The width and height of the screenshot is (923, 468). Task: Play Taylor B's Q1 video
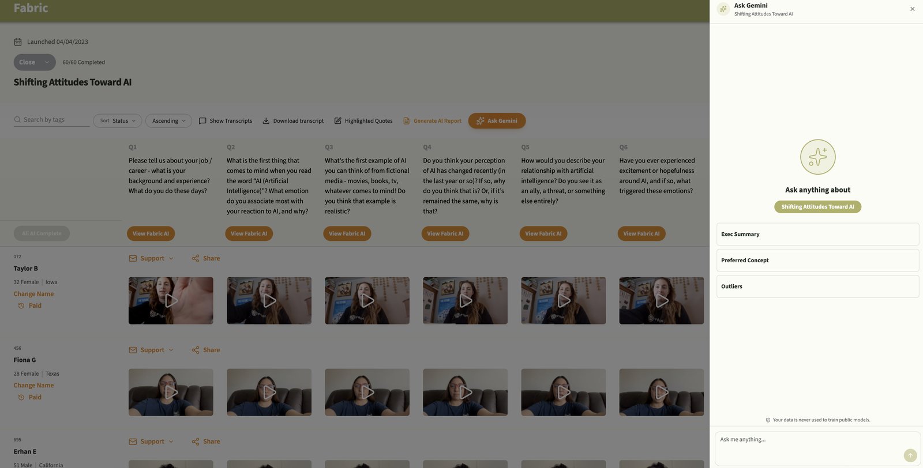click(171, 301)
